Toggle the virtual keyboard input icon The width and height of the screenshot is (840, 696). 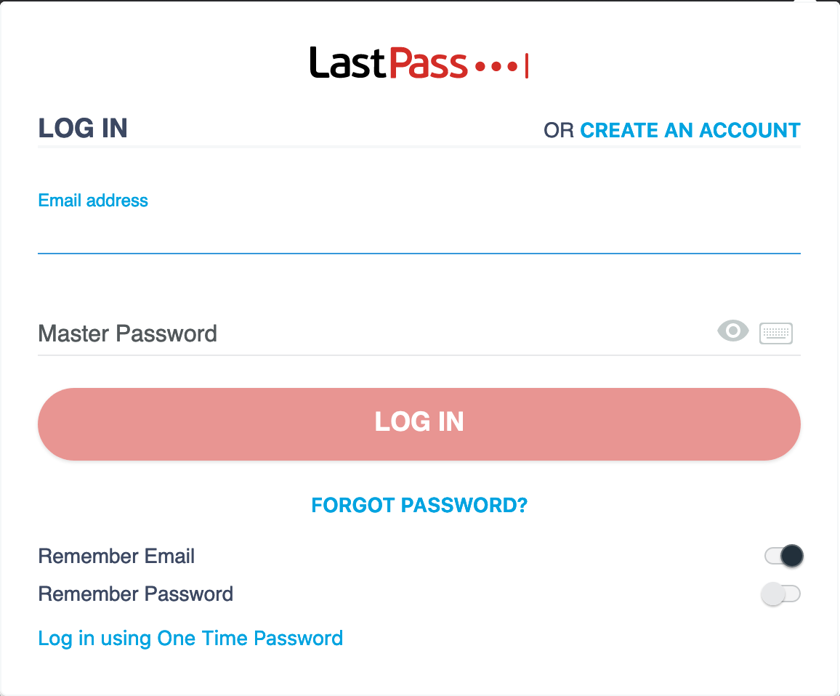tap(775, 332)
